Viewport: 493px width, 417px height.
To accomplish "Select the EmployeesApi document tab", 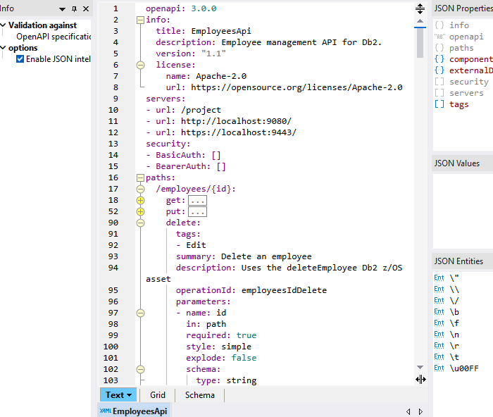I will click(x=134, y=411).
